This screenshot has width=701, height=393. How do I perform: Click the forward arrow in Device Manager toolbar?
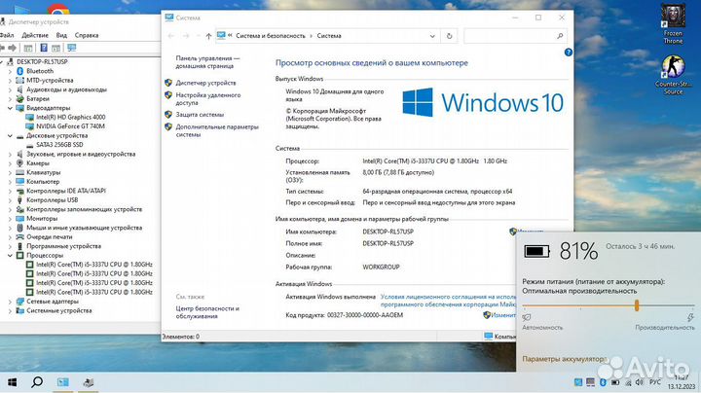pyautogui.click(x=12, y=48)
